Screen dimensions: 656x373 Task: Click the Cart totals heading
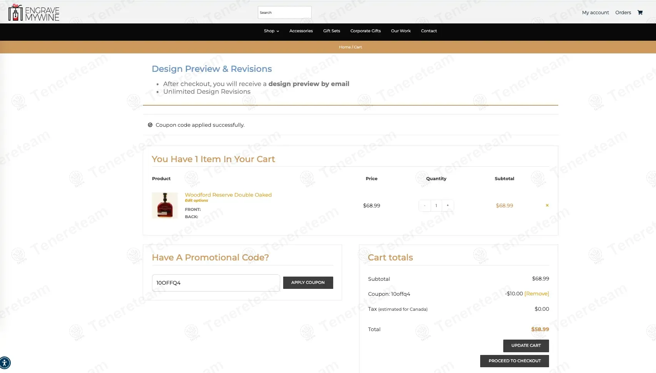tap(390, 257)
